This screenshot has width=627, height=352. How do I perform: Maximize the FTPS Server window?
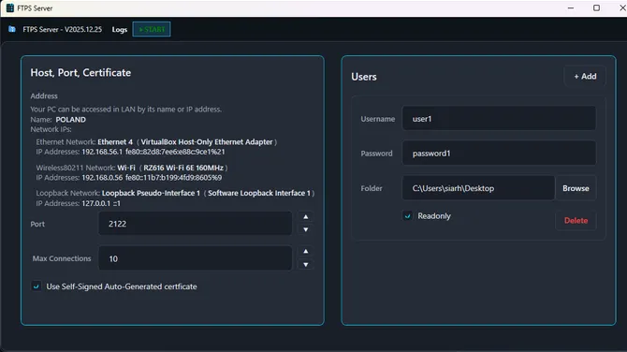pyautogui.click(x=596, y=8)
